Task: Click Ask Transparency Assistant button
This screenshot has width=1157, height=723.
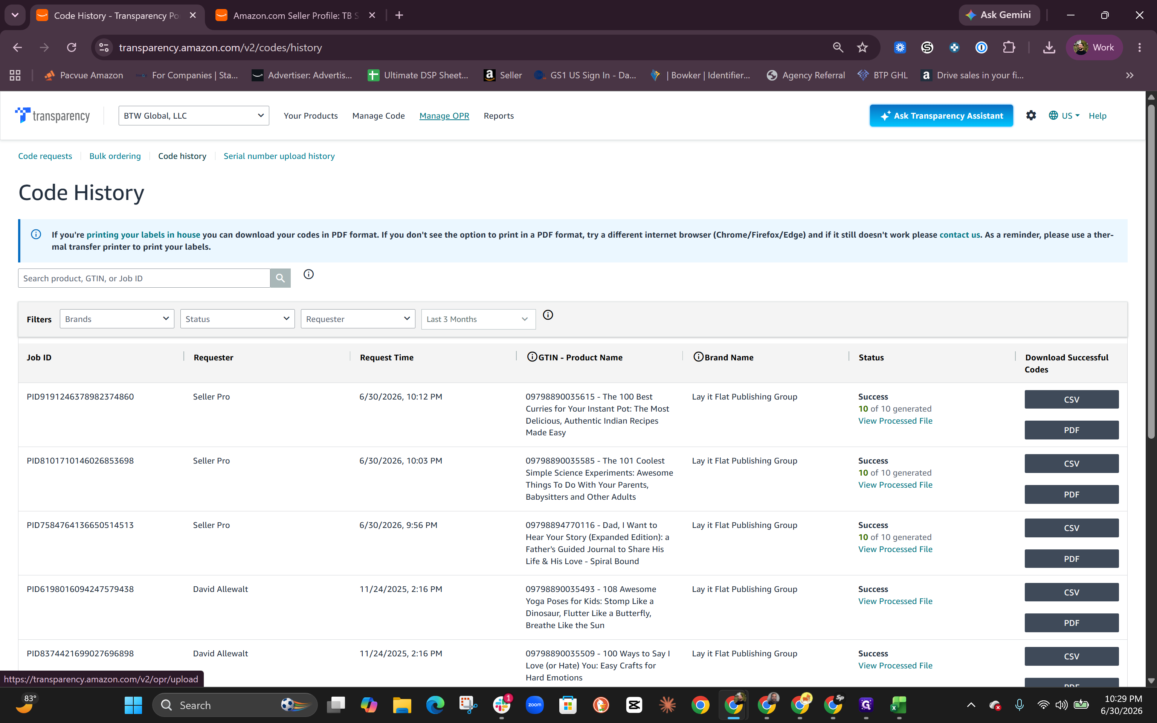Action: point(941,115)
